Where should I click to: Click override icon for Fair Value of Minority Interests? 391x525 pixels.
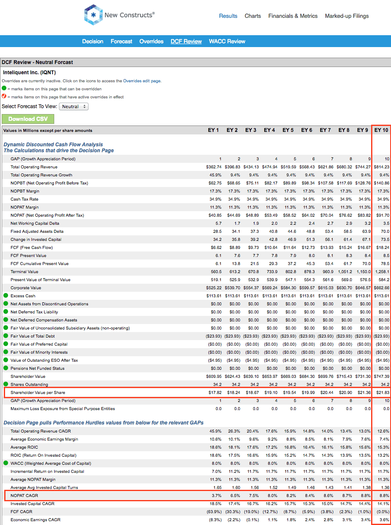(6, 352)
